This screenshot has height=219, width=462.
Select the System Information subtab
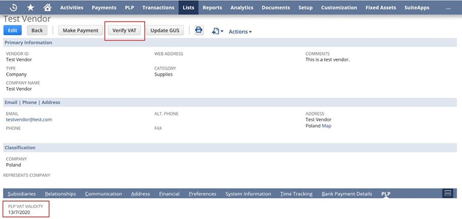click(x=248, y=194)
